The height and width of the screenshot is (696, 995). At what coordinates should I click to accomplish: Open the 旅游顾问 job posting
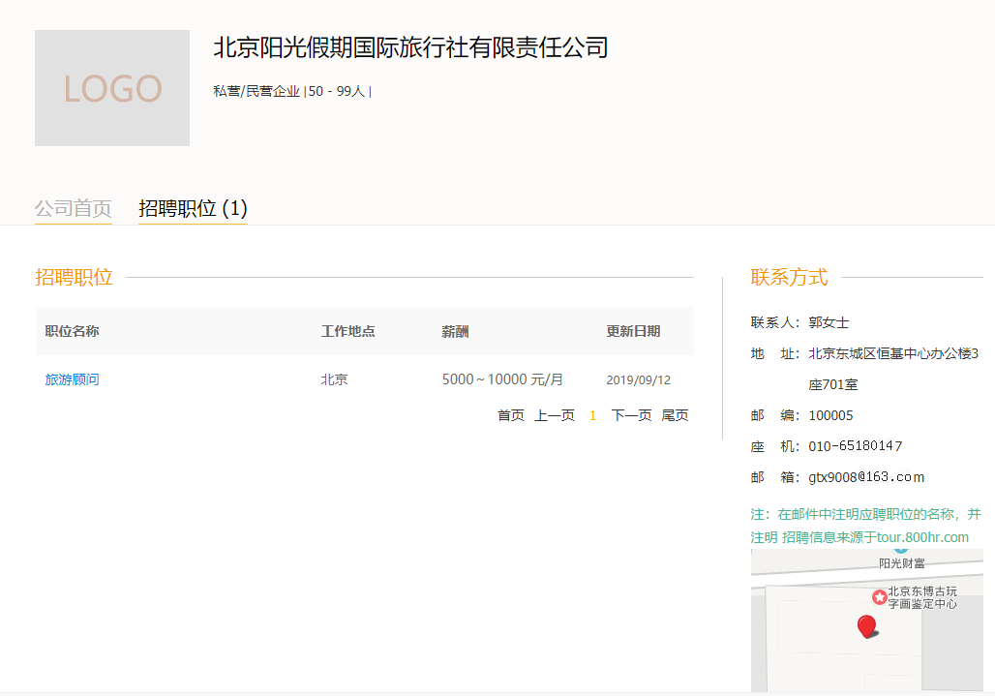click(73, 379)
